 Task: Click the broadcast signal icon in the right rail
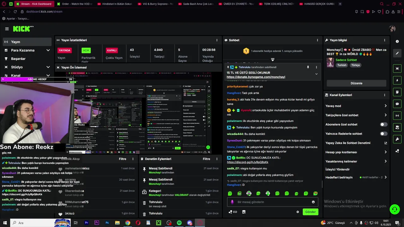click(397, 116)
